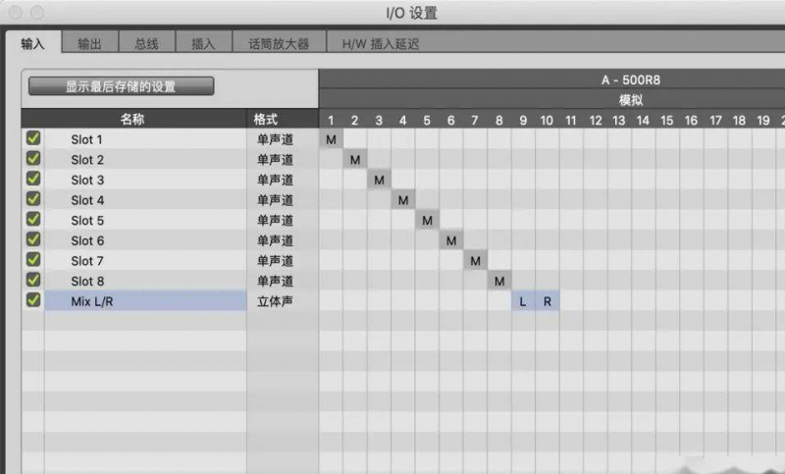785x474 pixels.
Task: Click the M assignment in Slot 1 row
Action: click(x=331, y=140)
